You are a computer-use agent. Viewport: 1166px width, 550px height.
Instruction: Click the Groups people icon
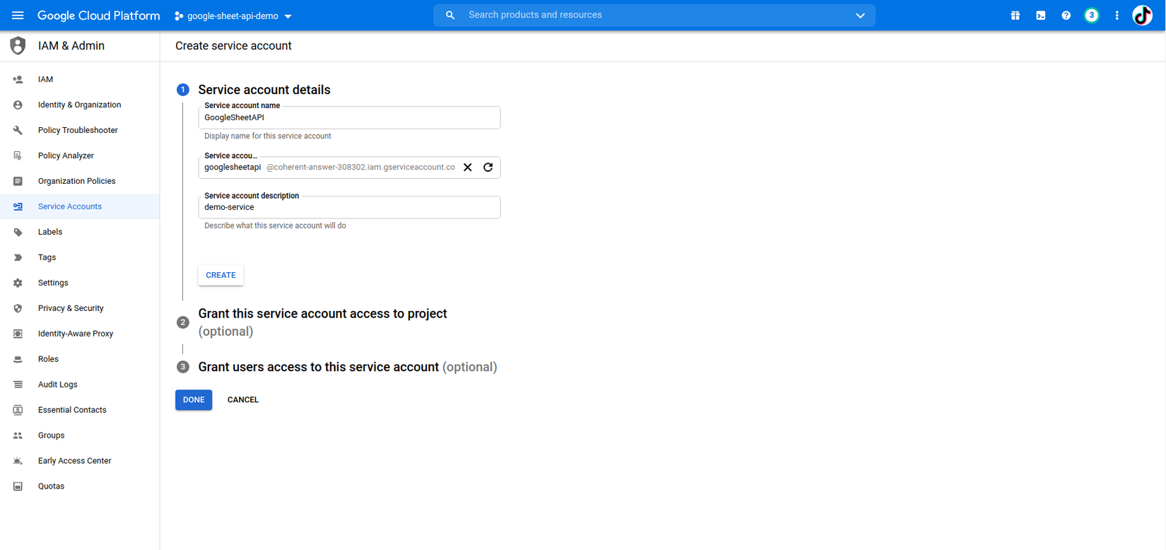coord(18,435)
